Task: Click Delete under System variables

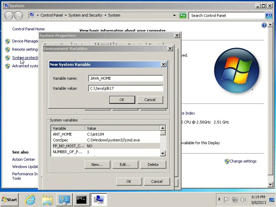Action: [x=153, y=165]
